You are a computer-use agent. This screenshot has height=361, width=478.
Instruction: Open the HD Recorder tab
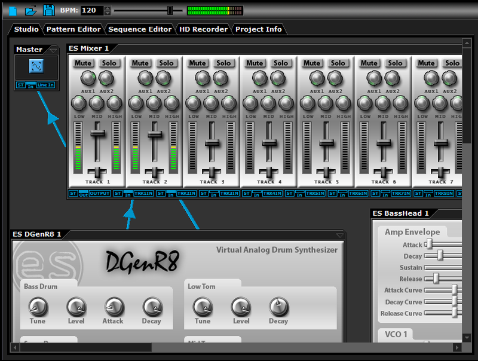pyautogui.click(x=203, y=29)
